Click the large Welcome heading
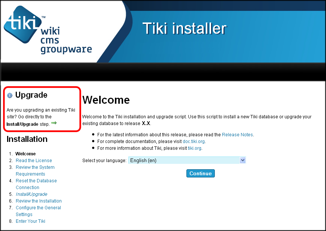The height and width of the screenshot is (231, 326). coord(106,100)
